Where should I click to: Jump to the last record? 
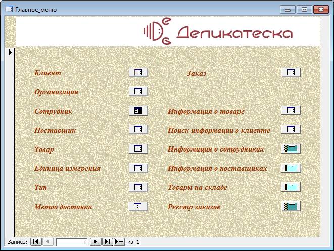tap(107, 242)
